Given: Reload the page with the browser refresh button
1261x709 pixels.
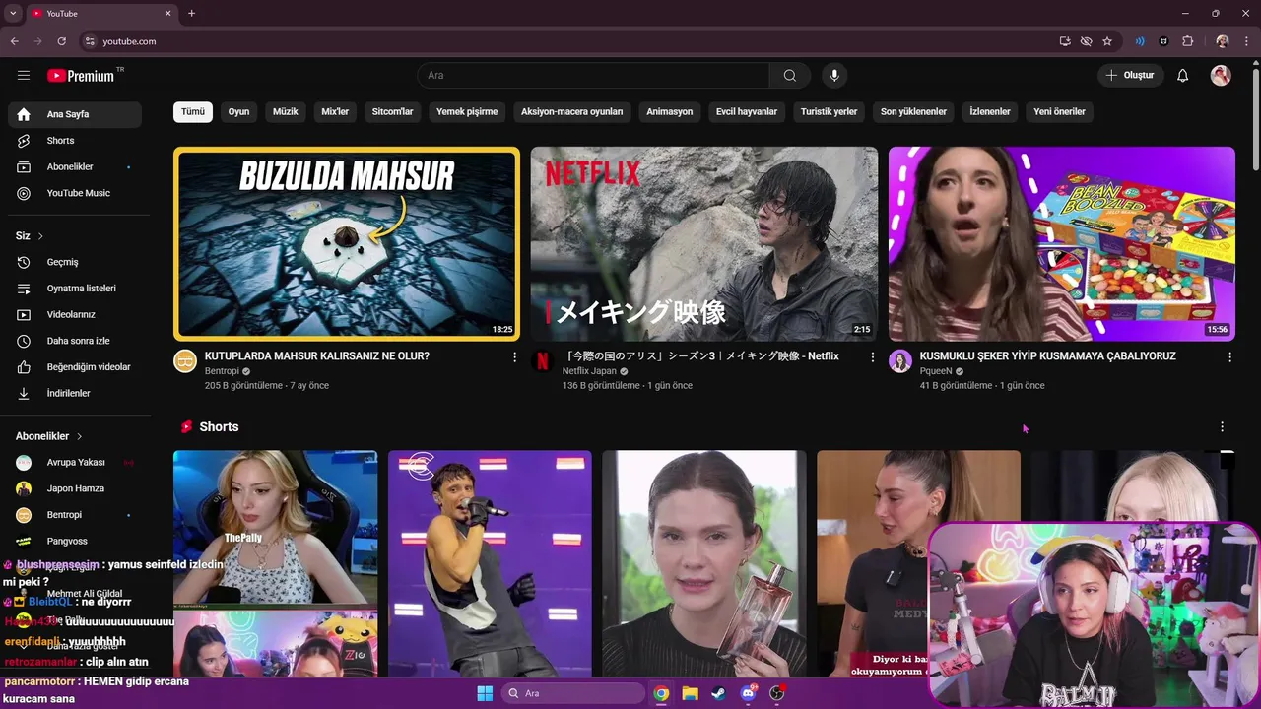Looking at the screenshot, I should pyautogui.click(x=61, y=41).
